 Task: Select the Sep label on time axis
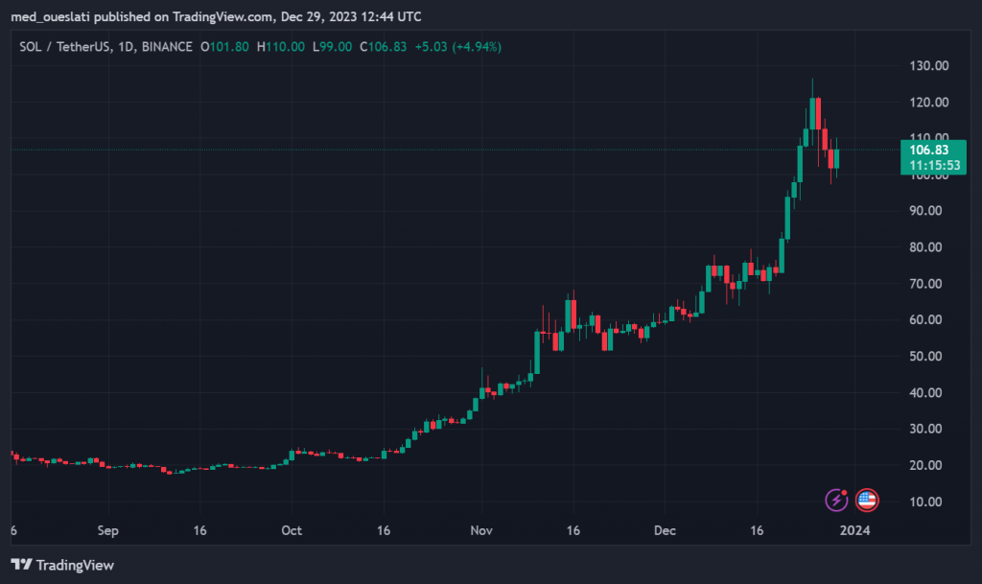click(x=107, y=530)
